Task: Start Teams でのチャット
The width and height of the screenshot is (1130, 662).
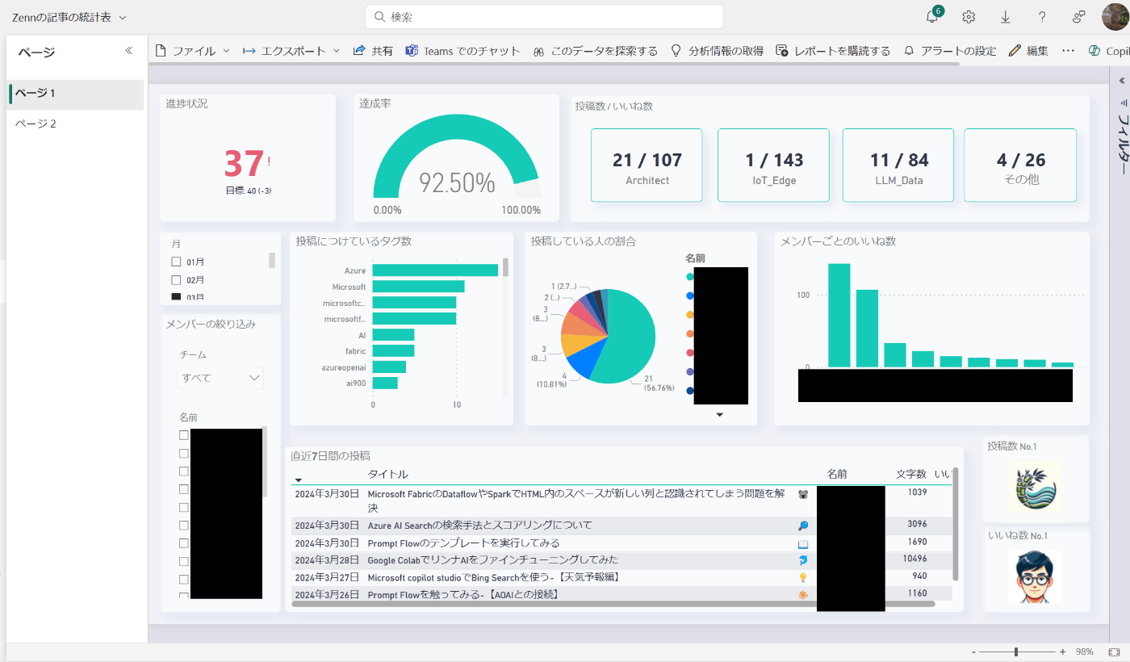Action: pos(463,51)
